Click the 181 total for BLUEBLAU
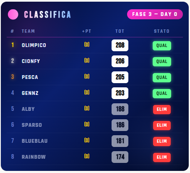 click(x=120, y=141)
